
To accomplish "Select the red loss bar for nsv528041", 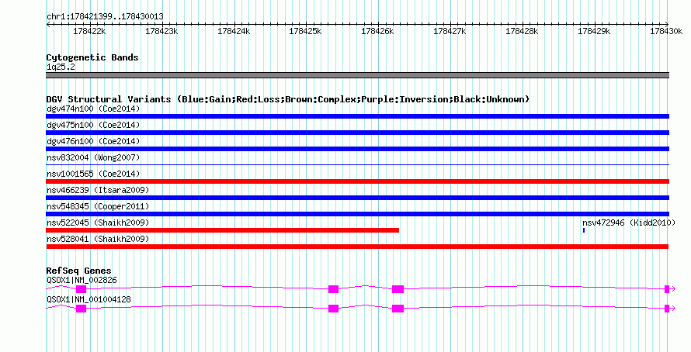I will pos(357,247).
